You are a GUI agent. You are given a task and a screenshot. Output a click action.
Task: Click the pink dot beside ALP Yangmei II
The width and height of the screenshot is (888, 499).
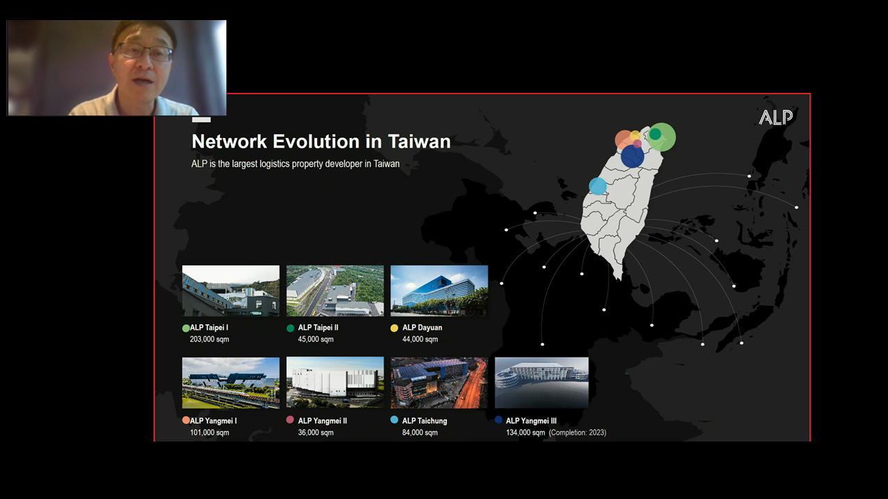pyautogui.click(x=291, y=420)
